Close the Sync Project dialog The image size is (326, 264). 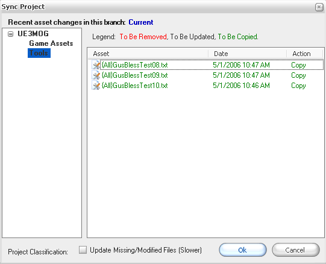pyautogui.click(x=319, y=7)
